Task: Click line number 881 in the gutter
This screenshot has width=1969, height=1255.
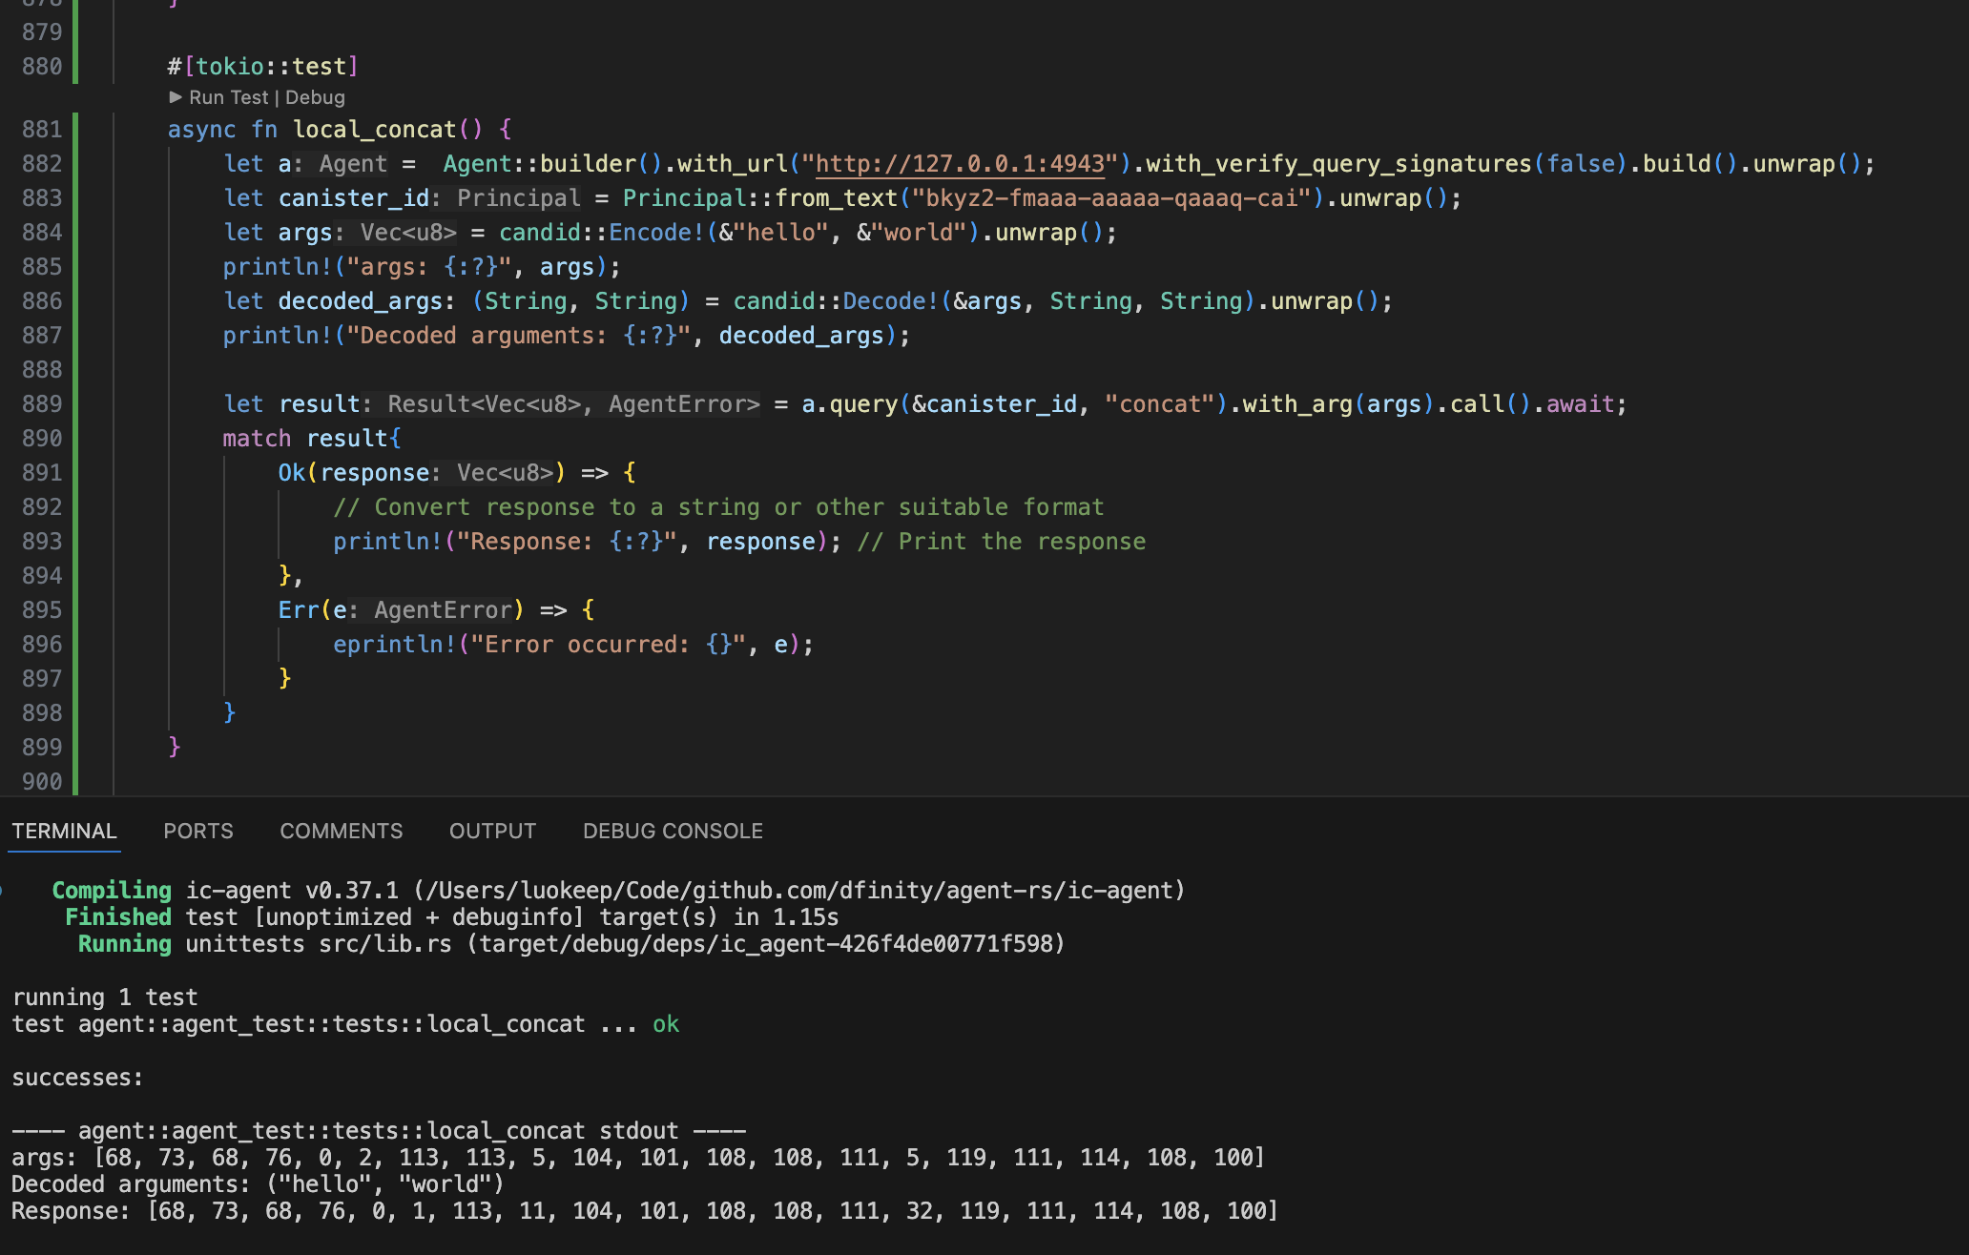Action: [x=42, y=130]
